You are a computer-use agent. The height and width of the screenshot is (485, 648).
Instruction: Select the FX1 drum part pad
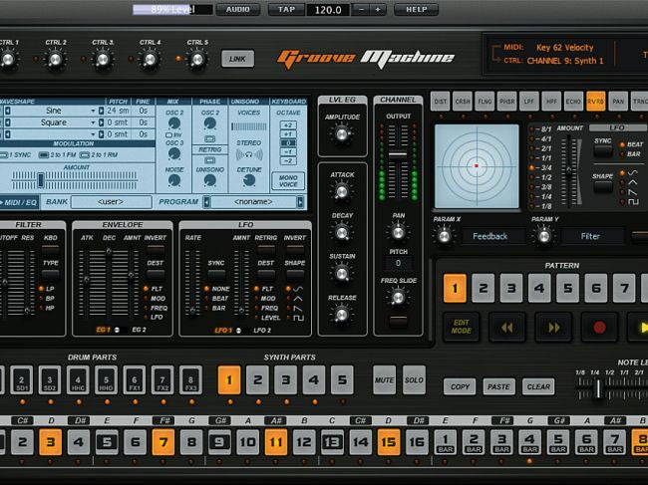136,379
